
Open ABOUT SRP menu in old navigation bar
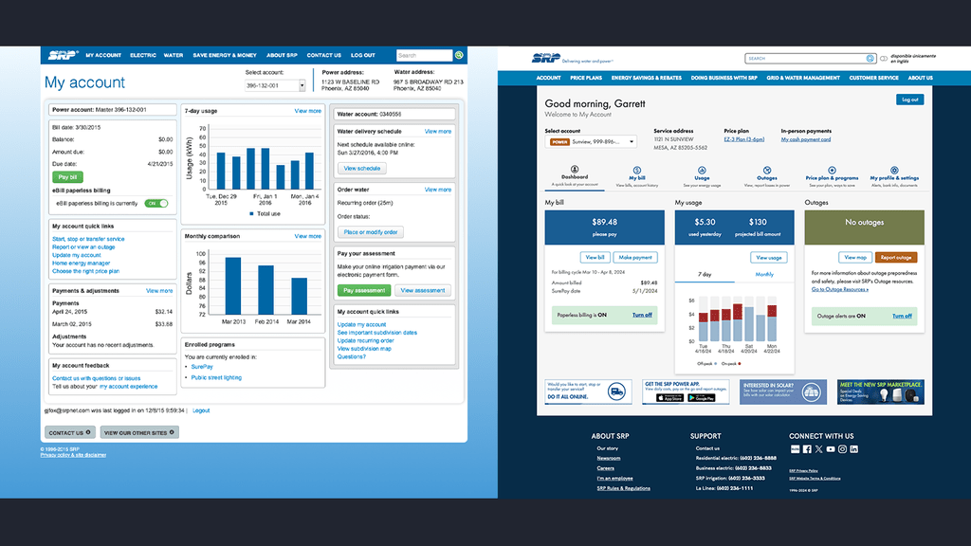point(282,55)
